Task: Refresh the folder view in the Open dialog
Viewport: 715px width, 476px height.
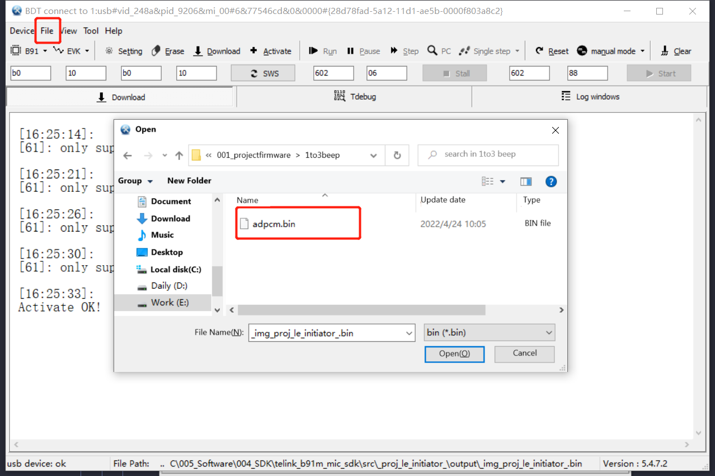Action: tap(397, 155)
